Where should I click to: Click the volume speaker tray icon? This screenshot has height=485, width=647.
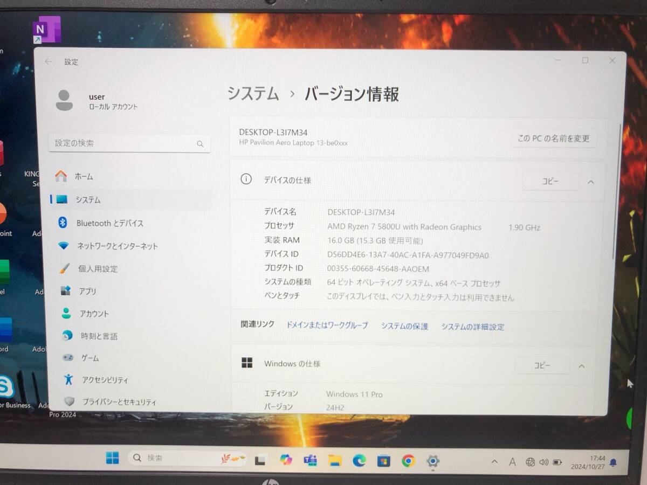(x=543, y=462)
